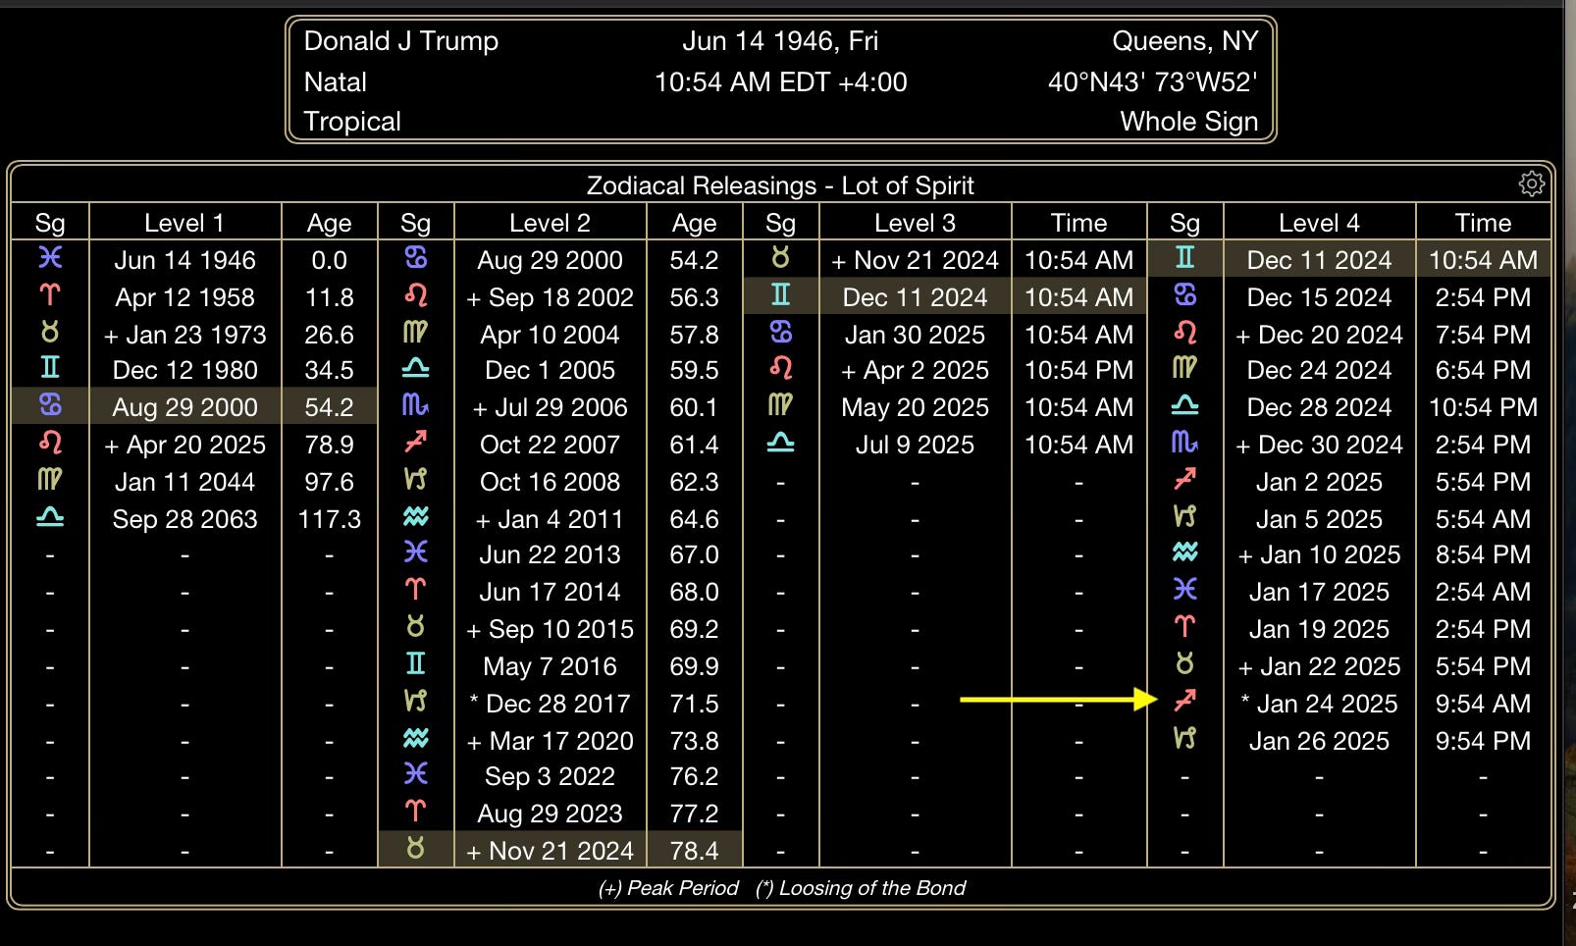Click the Aquarius glyph beside Jan 4 2011
This screenshot has height=946, width=1576.
coord(415,517)
